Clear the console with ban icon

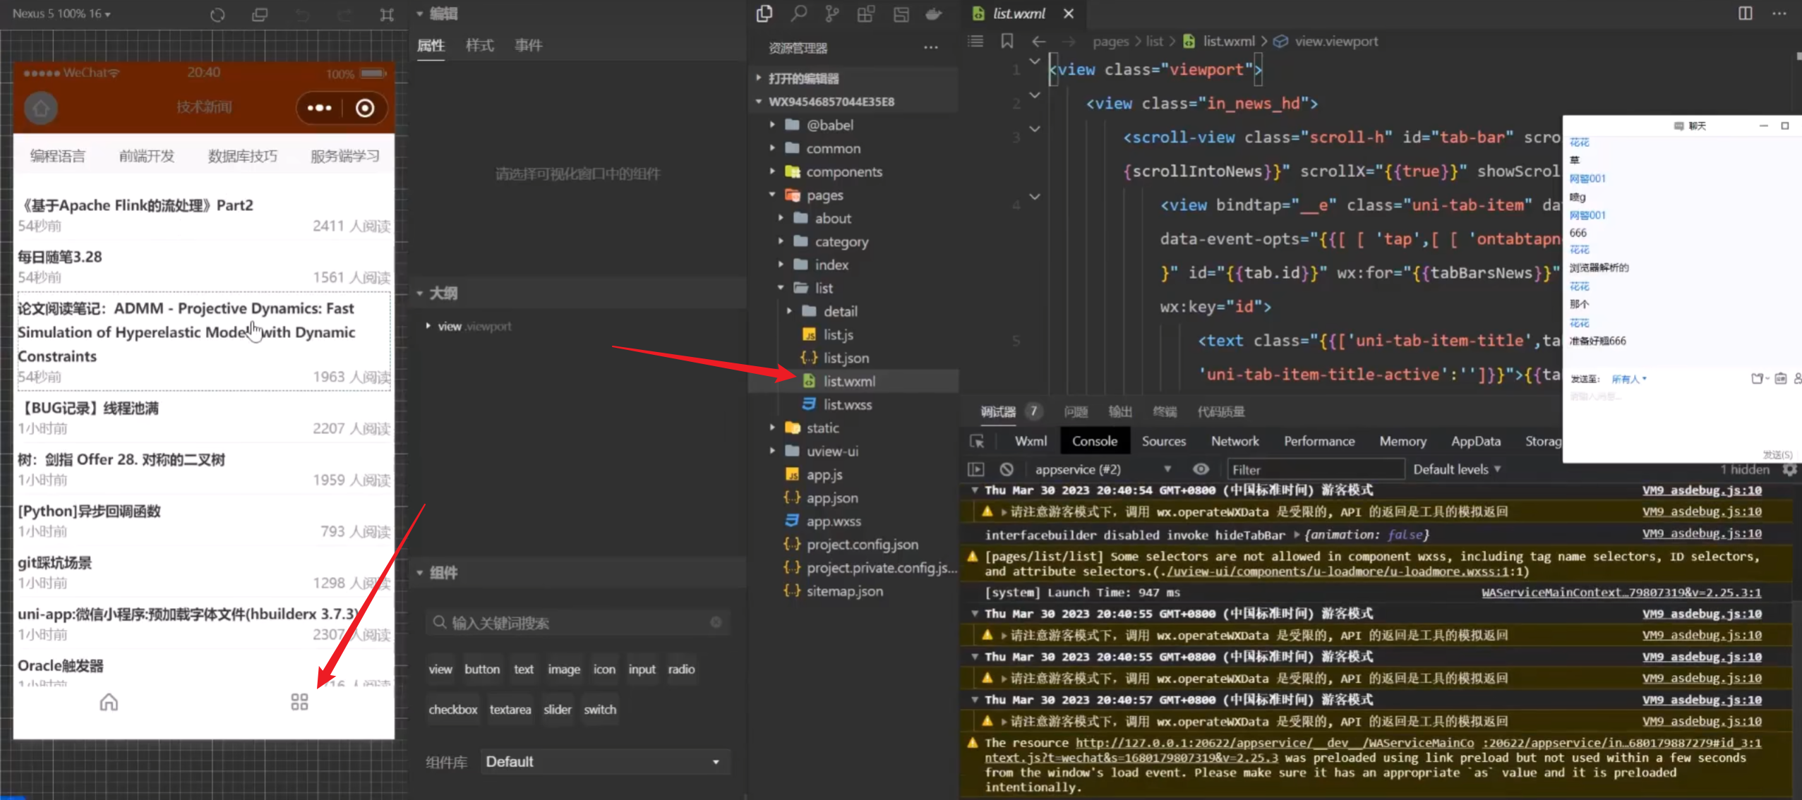pyautogui.click(x=1007, y=469)
